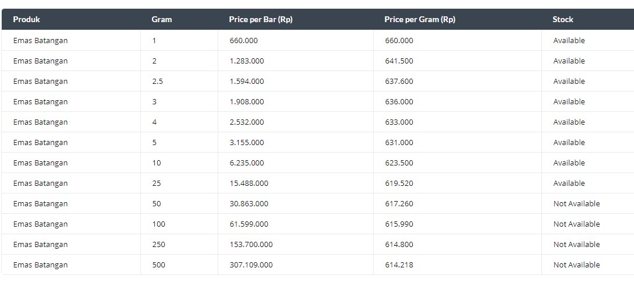
Task: Click the Gram column header
Action: tap(162, 19)
